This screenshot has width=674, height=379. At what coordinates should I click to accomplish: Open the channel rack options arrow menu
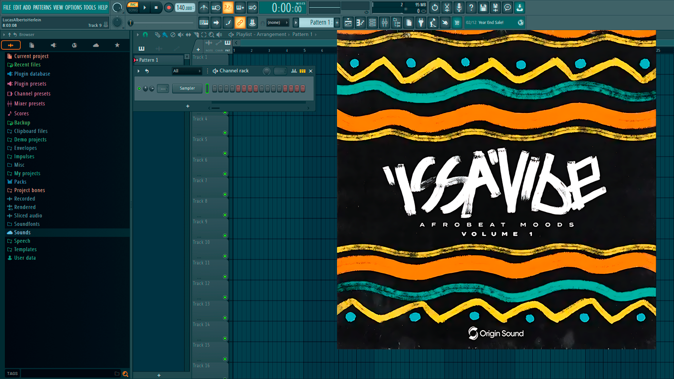pos(139,71)
